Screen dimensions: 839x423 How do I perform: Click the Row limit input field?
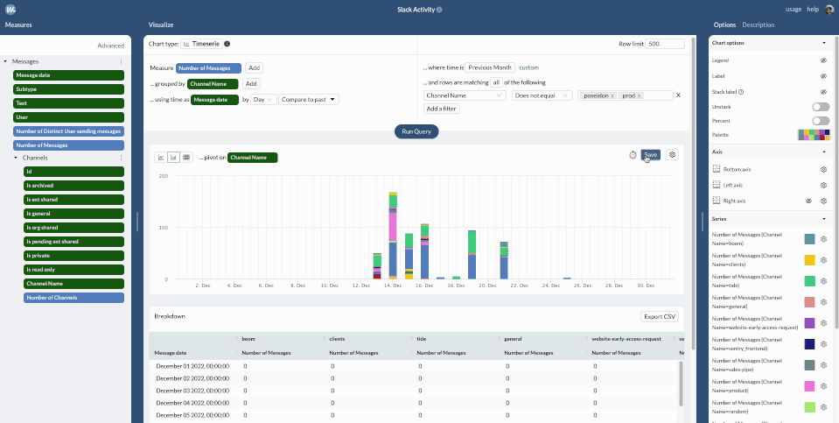pyautogui.click(x=665, y=44)
